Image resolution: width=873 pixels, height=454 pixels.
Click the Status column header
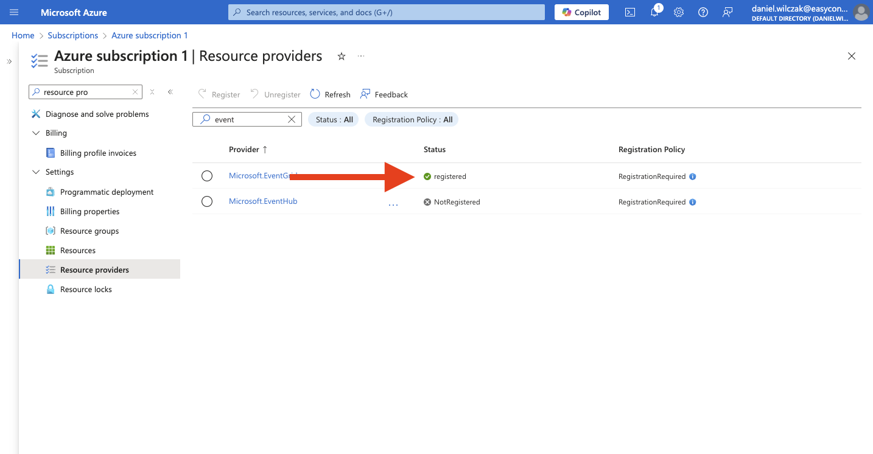(x=435, y=149)
